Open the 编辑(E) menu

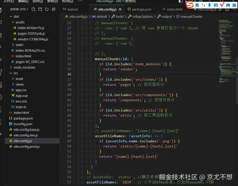(23, 1)
